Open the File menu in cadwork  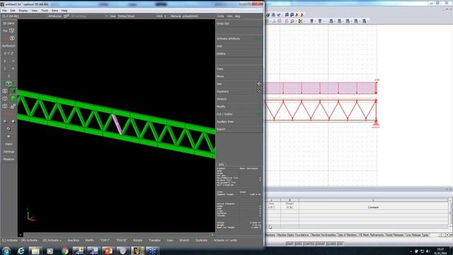point(4,11)
